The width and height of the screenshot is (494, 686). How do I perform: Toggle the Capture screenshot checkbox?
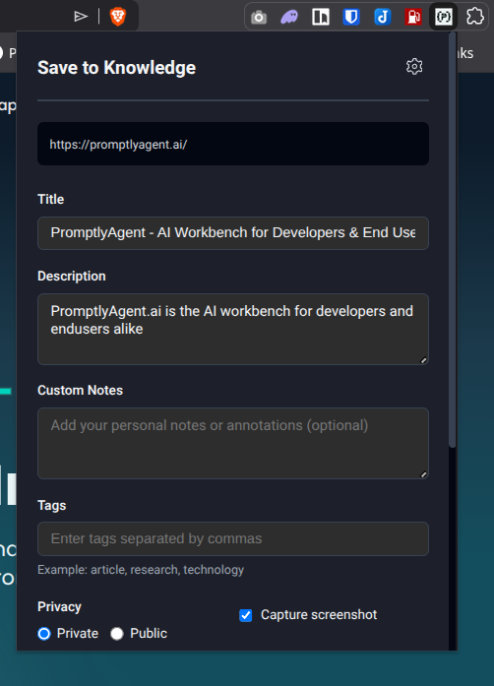[x=245, y=615]
